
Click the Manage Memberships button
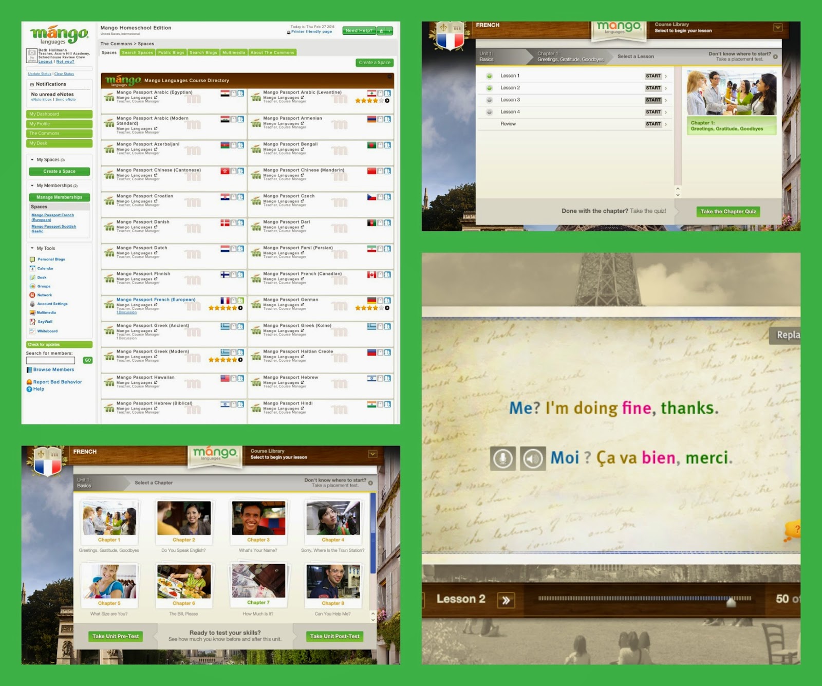(59, 197)
